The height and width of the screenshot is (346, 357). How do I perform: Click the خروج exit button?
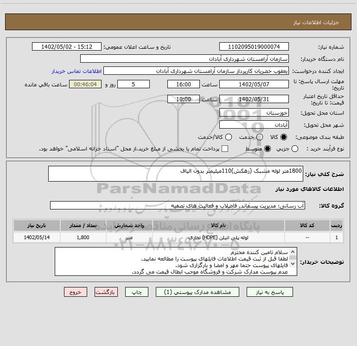click(x=76, y=292)
